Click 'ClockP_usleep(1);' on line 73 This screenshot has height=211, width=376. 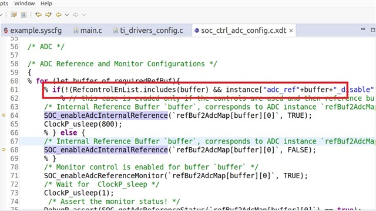point(79,193)
